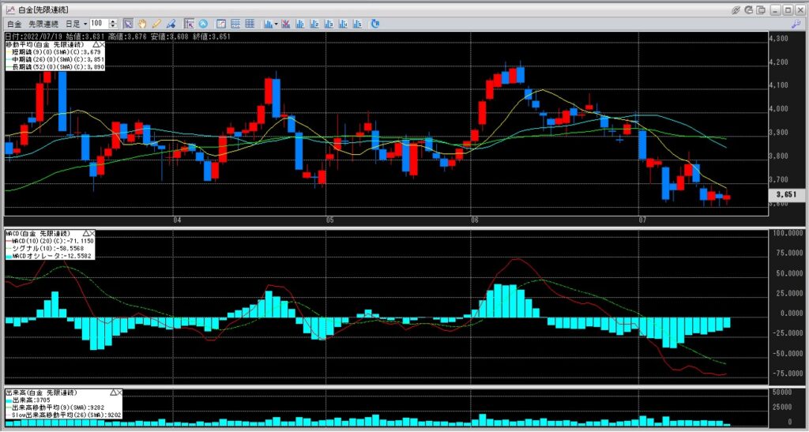Click the bar count field showing 100
The height and width of the screenshot is (432, 809).
point(99,24)
